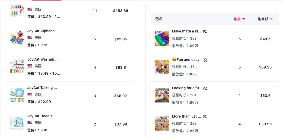Click the 视频 column header
The width and height of the screenshot is (284, 138).
[158, 19]
